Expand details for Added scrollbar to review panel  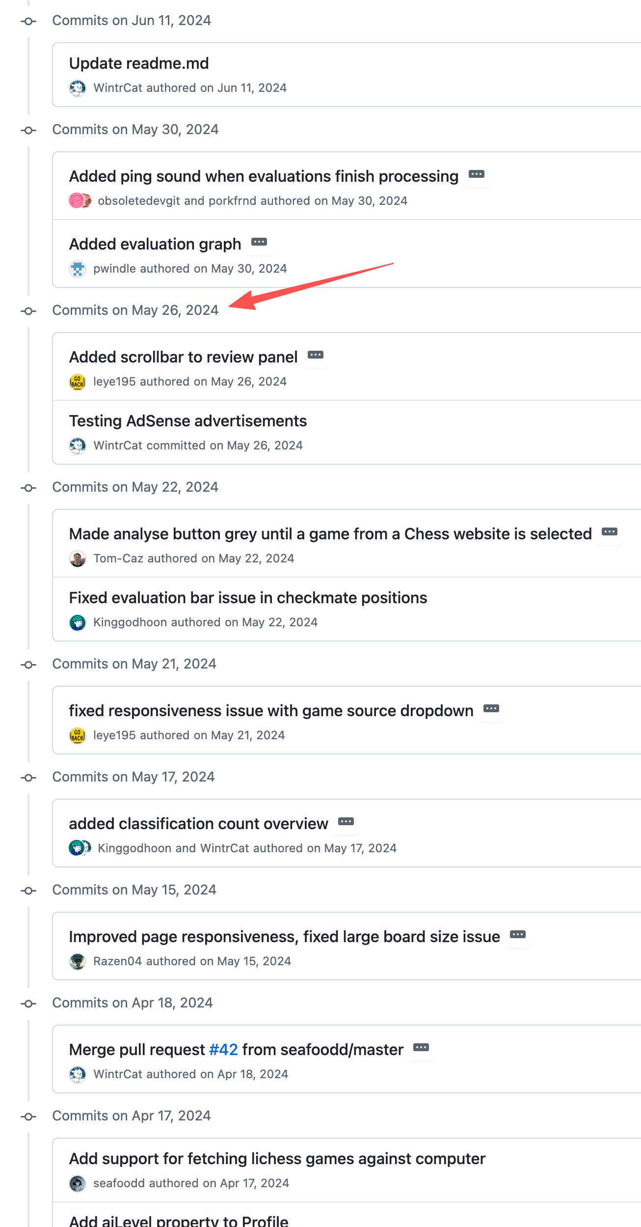316,355
